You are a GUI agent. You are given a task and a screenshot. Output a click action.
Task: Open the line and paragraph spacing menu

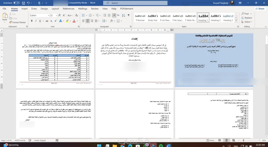pyautogui.click(x=105, y=21)
